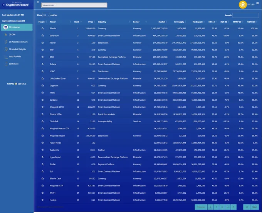Screen dimensions: 262x213
Task: Star the Stellar row
Action: point(43,164)
